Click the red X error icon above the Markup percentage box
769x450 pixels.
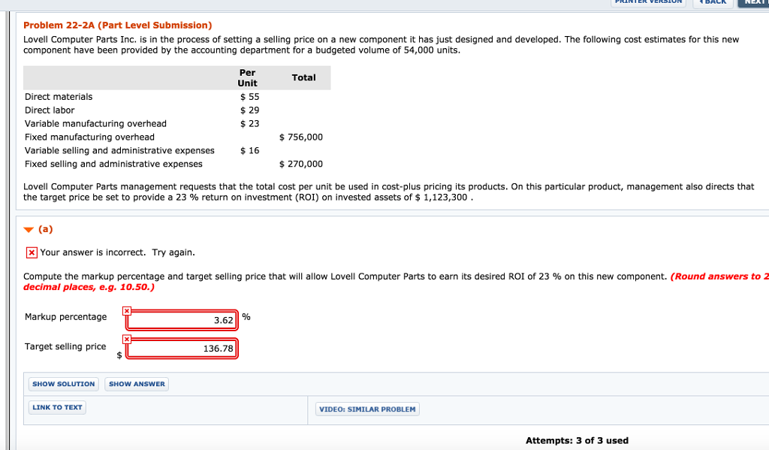(125, 310)
